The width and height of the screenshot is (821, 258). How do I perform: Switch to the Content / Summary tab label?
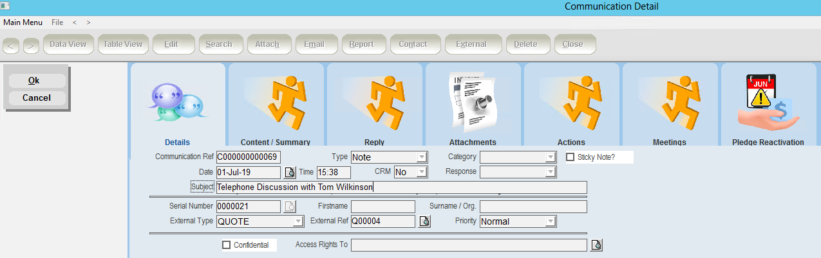point(276,142)
